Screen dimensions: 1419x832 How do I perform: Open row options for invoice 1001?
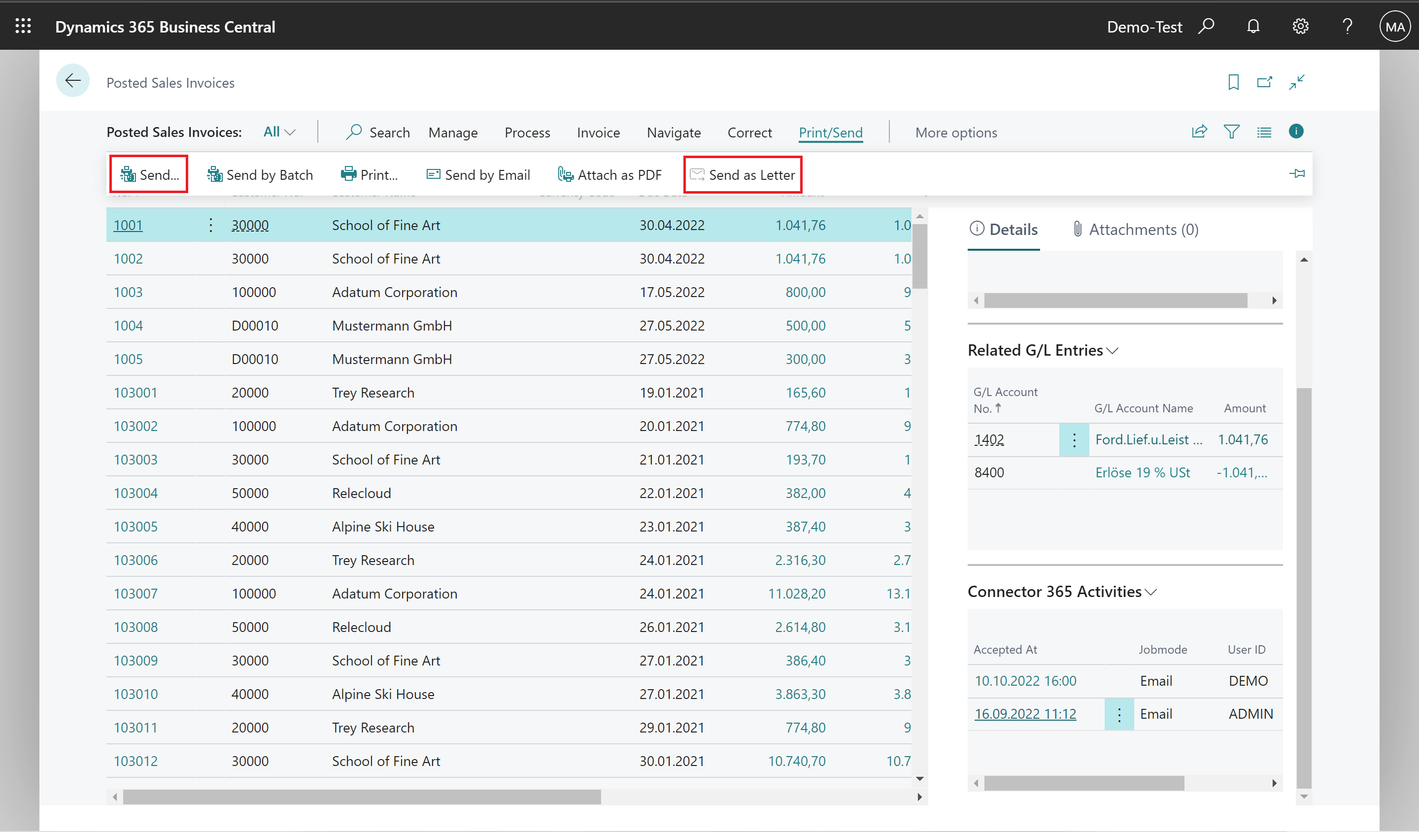coord(210,225)
